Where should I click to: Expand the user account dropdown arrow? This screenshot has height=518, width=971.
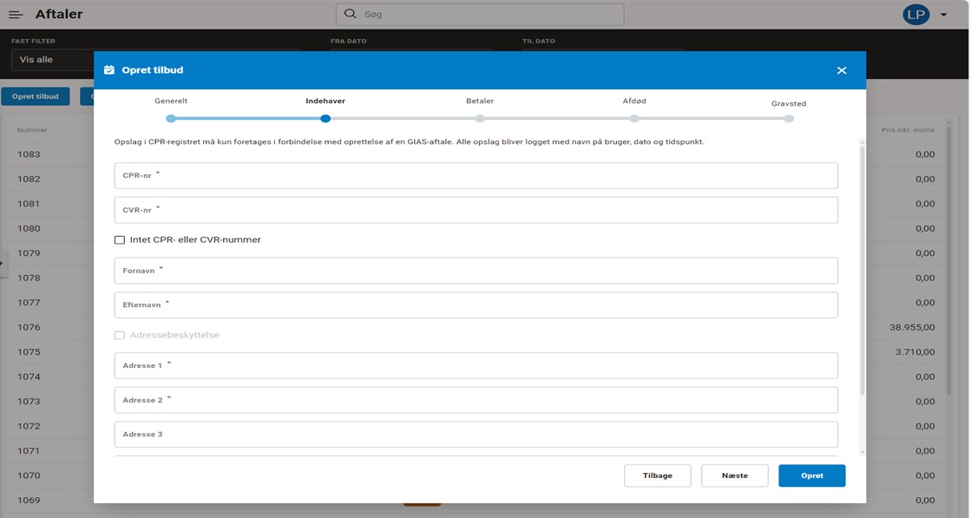[x=944, y=14]
